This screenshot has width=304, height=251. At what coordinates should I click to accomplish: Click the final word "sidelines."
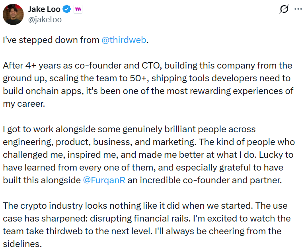(x=21, y=243)
